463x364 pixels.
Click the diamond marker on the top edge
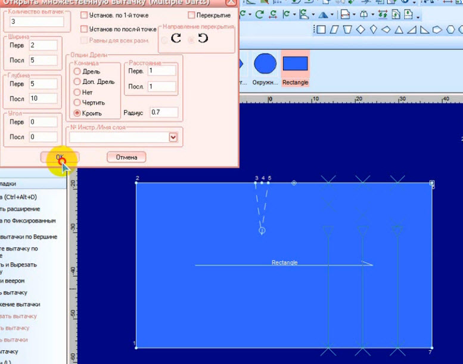point(294,183)
